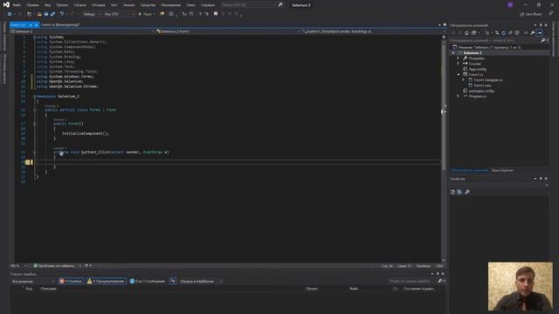Open the error scope dropdown in Error List

(33, 281)
